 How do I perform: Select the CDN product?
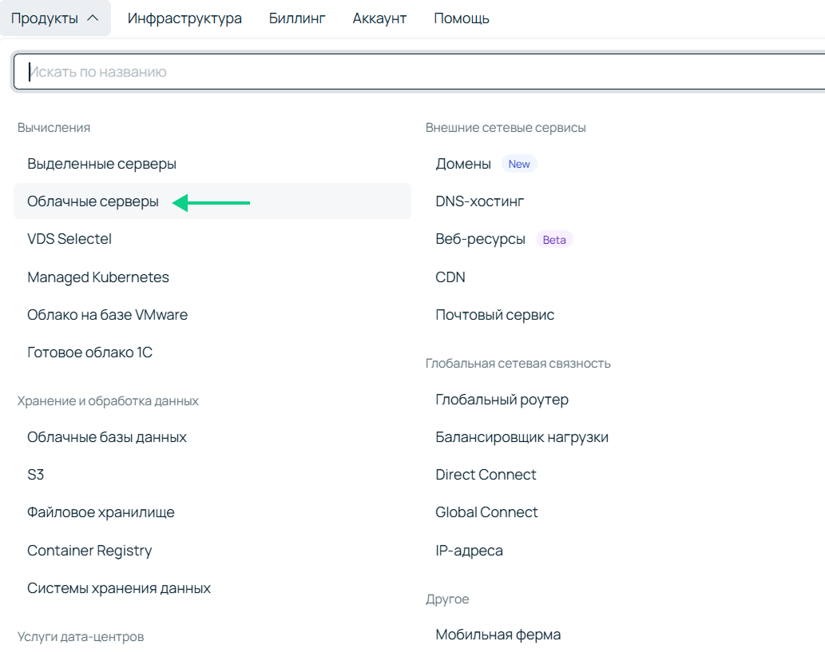click(x=450, y=277)
